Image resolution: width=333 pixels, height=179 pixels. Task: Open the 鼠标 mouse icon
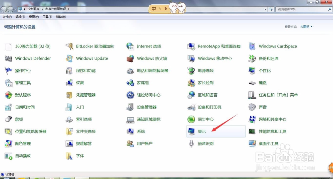pyautogui.click(x=9, y=119)
